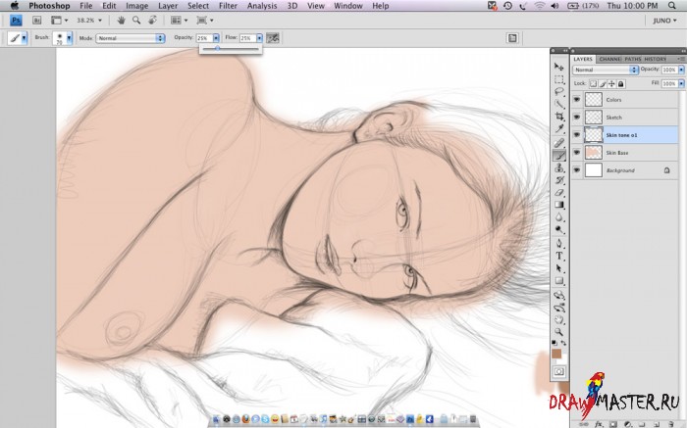Viewport: 687px width, 428px height.
Task: Switch to the Paths tab
Action: coord(632,59)
